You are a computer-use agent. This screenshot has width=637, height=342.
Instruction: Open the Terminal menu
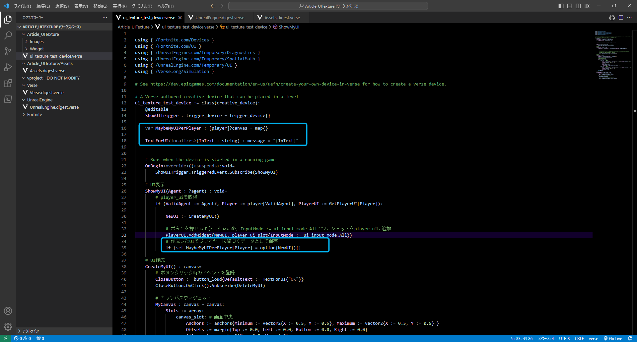tap(142, 6)
